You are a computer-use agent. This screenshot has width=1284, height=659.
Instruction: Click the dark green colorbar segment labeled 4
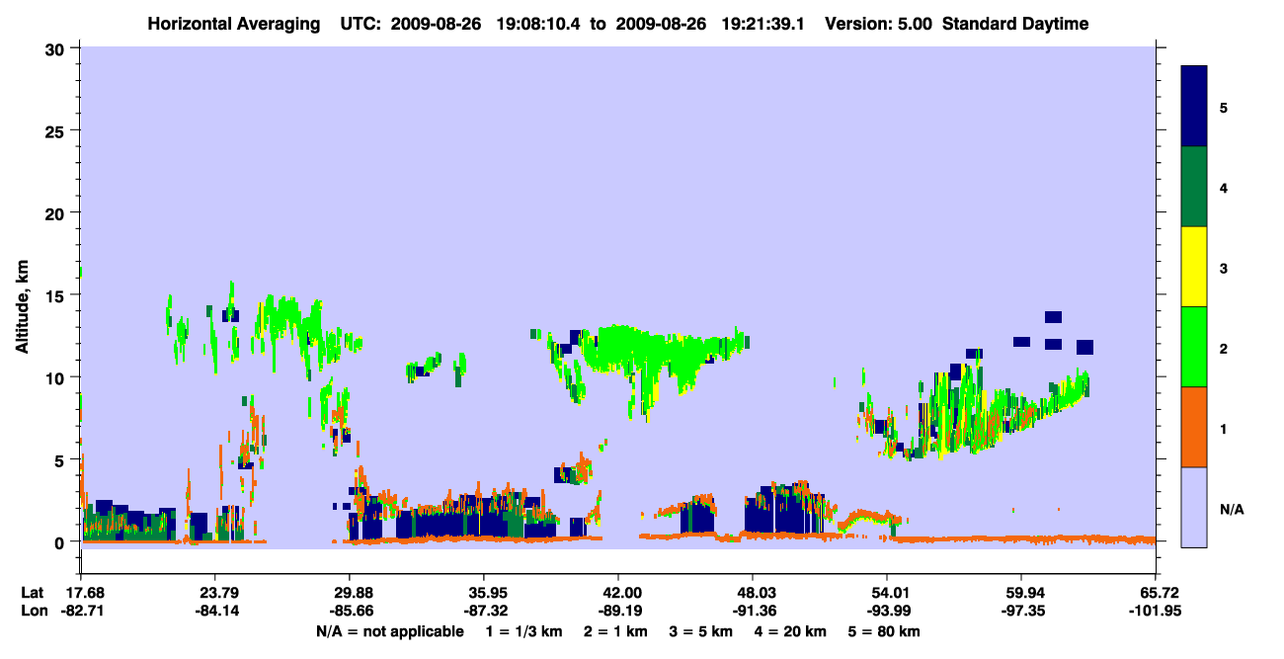tap(1194, 187)
